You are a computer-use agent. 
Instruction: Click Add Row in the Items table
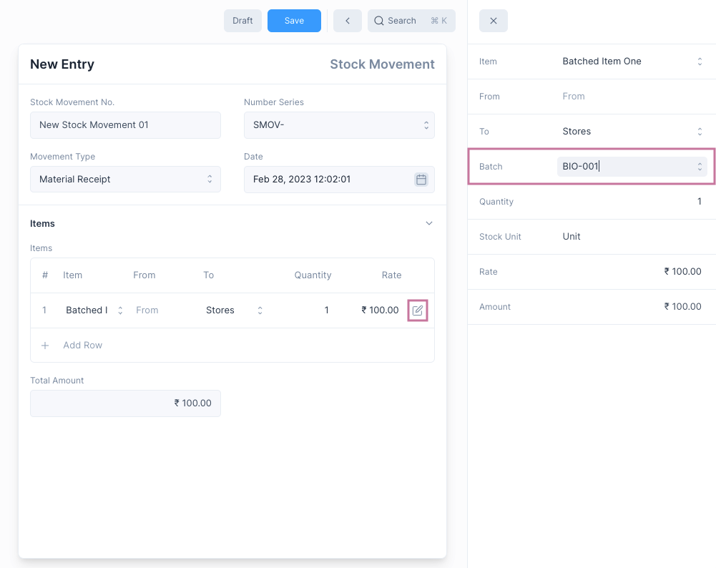(x=82, y=346)
